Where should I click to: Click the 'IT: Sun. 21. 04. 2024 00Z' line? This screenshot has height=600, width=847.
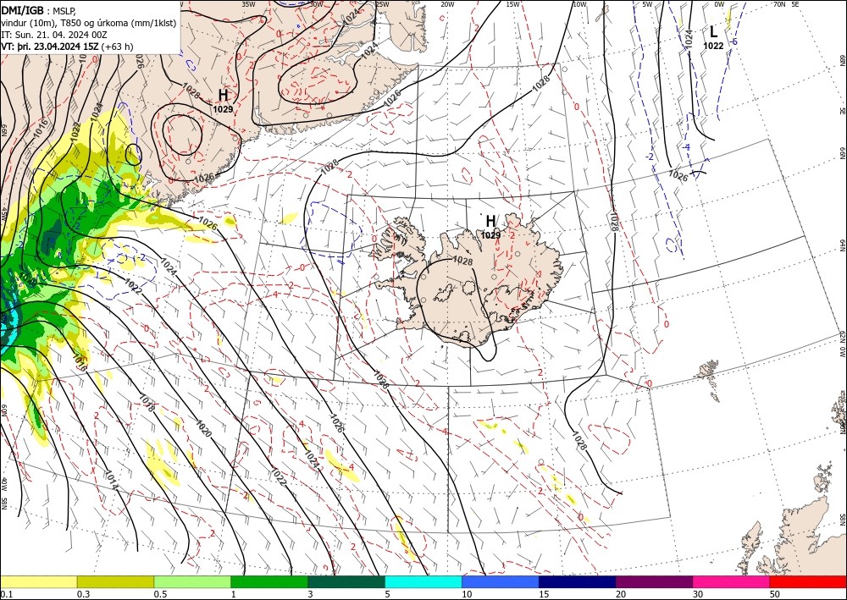click(54, 35)
